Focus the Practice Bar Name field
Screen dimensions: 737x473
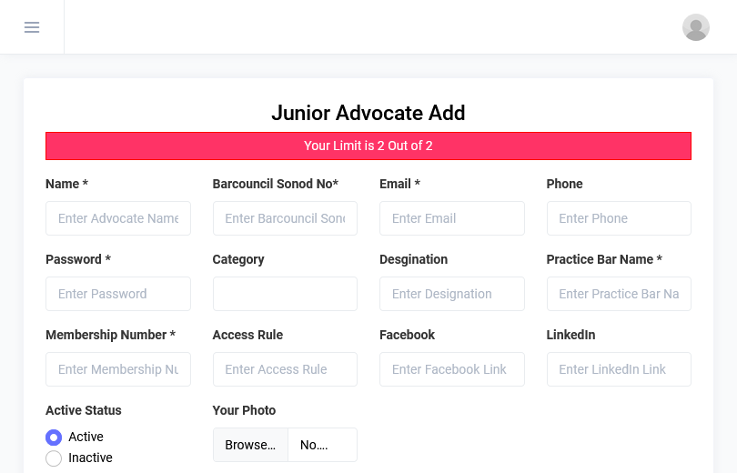point(619,294)
